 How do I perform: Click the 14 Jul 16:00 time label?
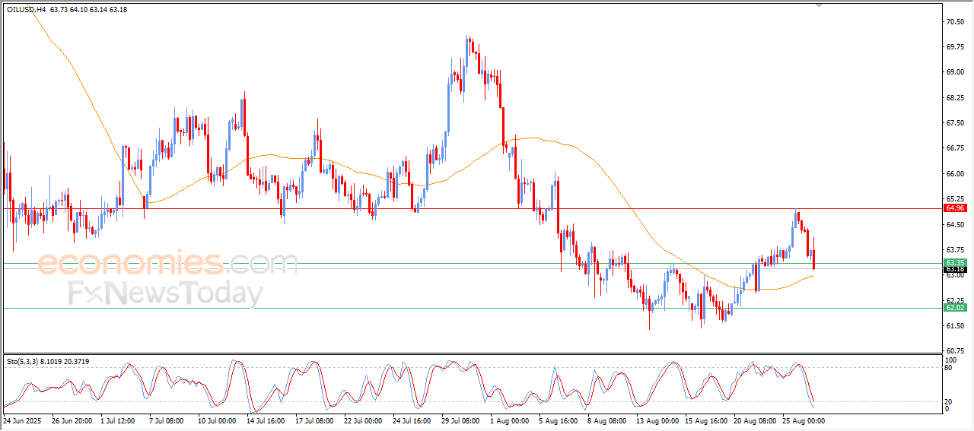point(266,420)
